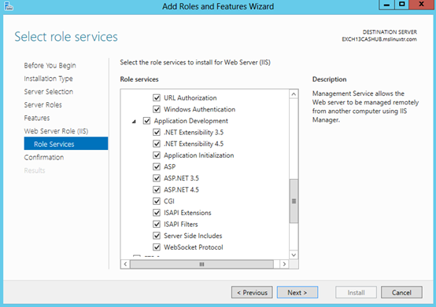Maximize the wizard window
The height and width of the screenshot is (307, 436).
[x=402, y=5]
